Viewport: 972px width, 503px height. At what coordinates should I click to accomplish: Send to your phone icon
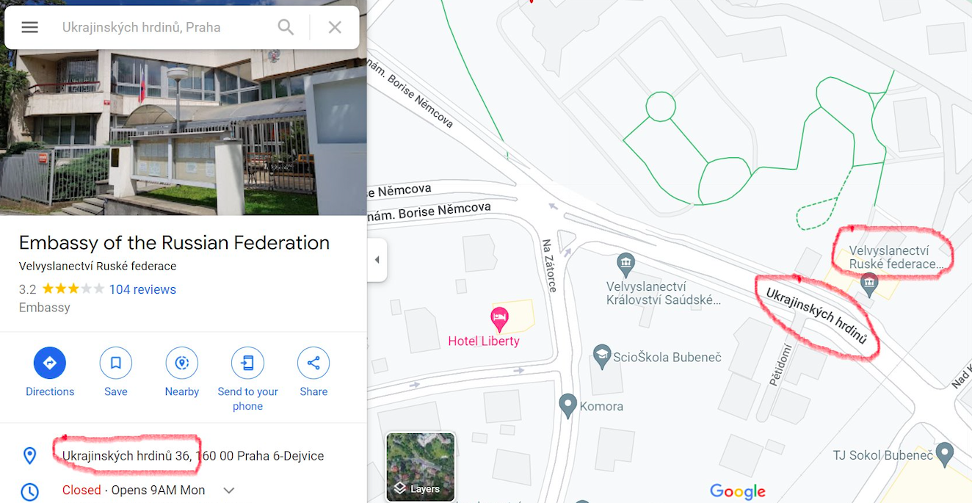coord(247,363)
